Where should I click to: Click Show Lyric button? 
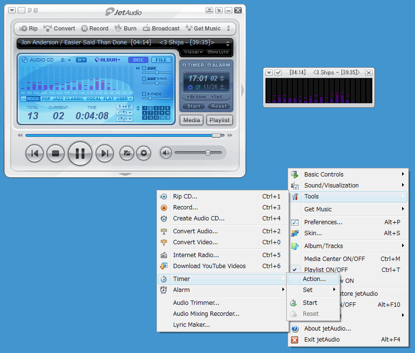(x=218, y=52)
